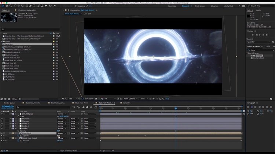275x154 pixels.
Task: Select the Type text tool
Action: click(34, 6)
